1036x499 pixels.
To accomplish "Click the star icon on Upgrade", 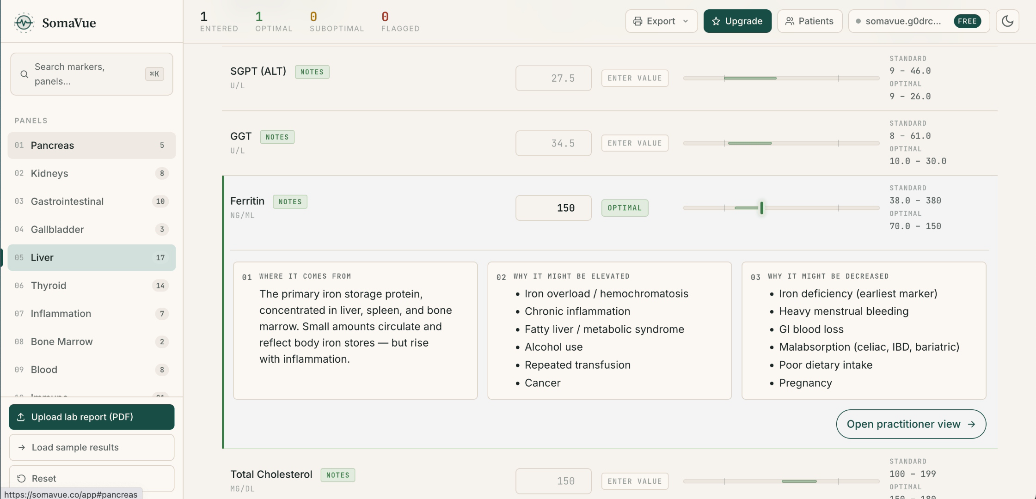I will coord(716,21).
